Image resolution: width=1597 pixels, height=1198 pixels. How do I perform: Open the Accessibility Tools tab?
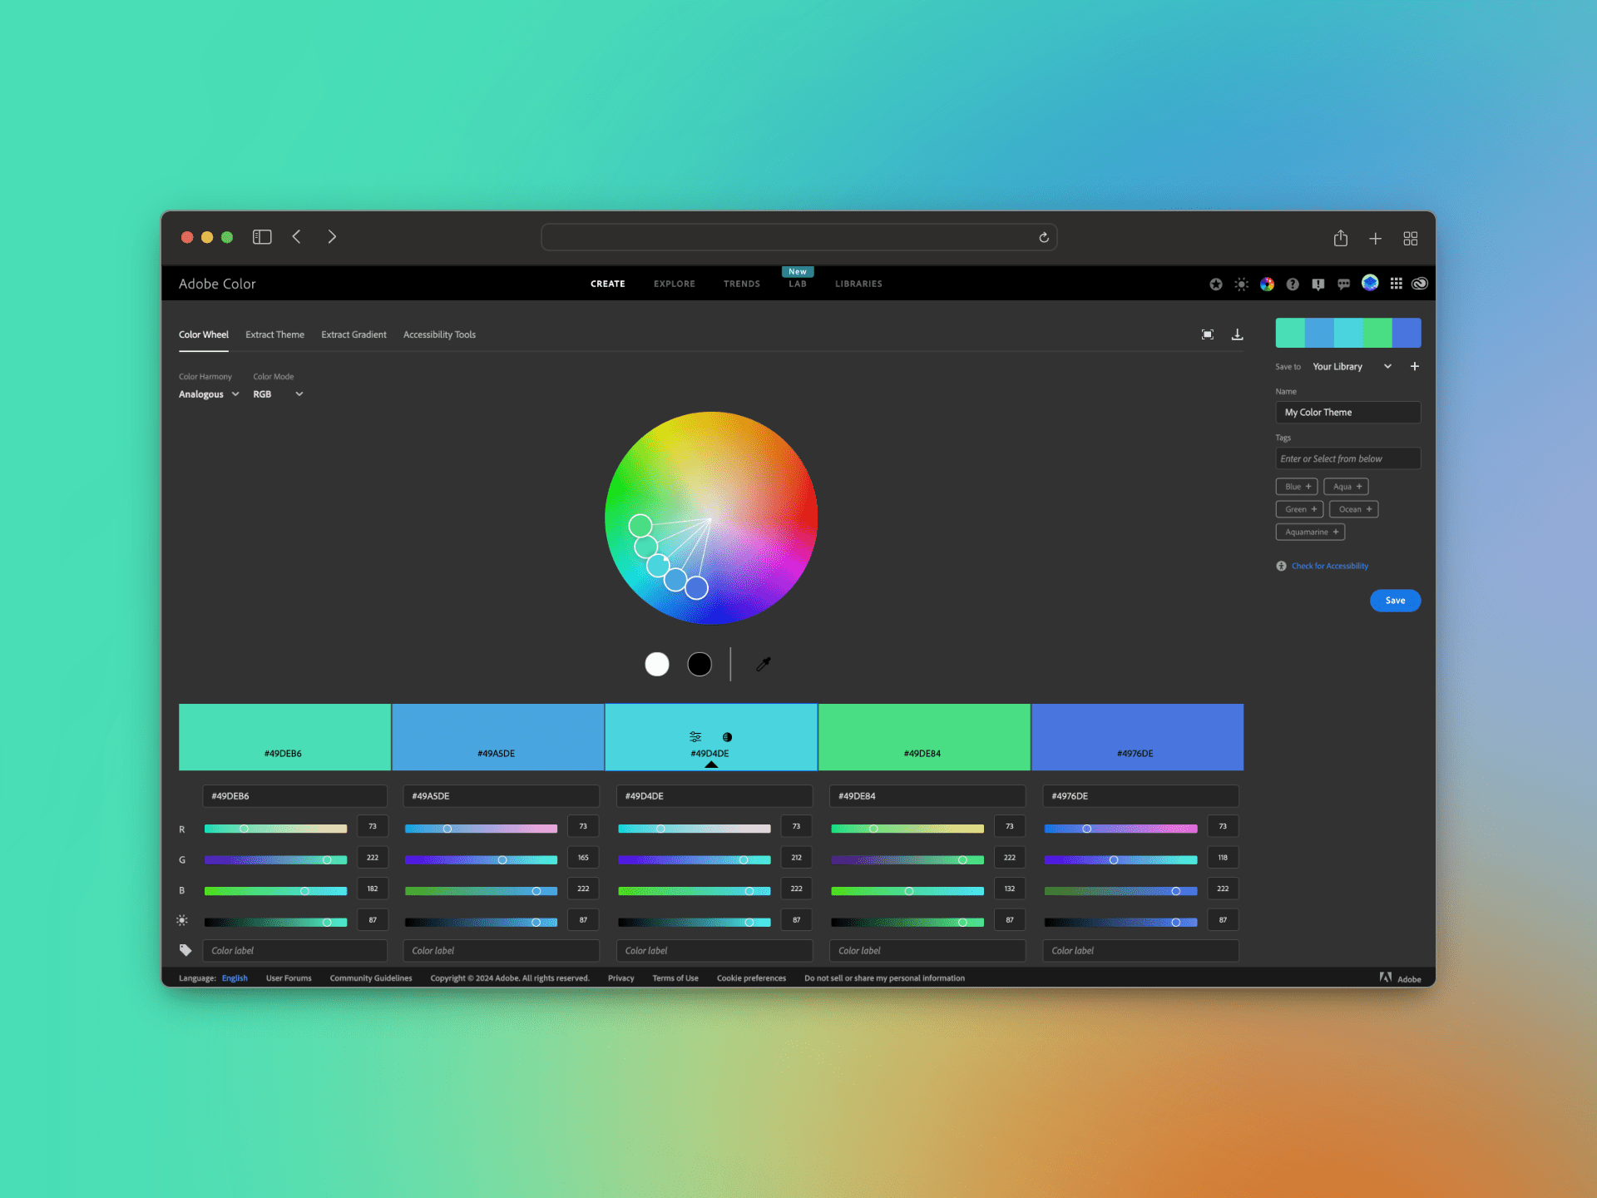point(439,334)
